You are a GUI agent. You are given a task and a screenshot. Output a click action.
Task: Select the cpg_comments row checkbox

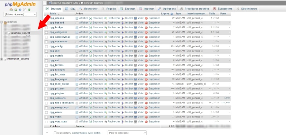tap(46, 42)
